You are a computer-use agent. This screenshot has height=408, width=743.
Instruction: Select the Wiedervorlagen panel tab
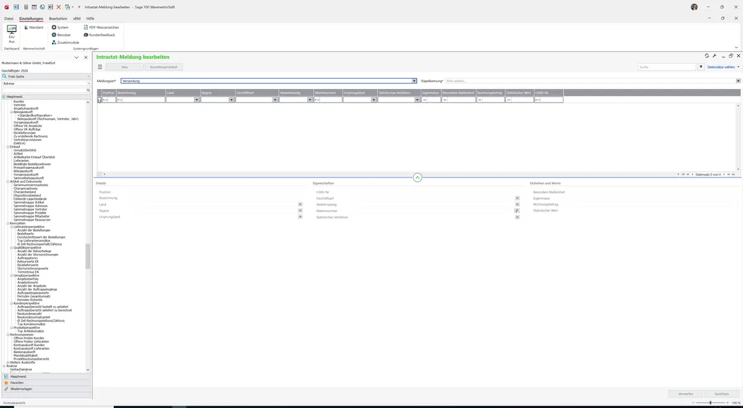point(46,389)
